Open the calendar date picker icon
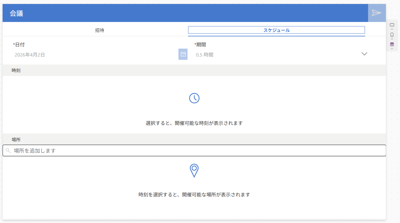400x223 pixels. (183, 54)
